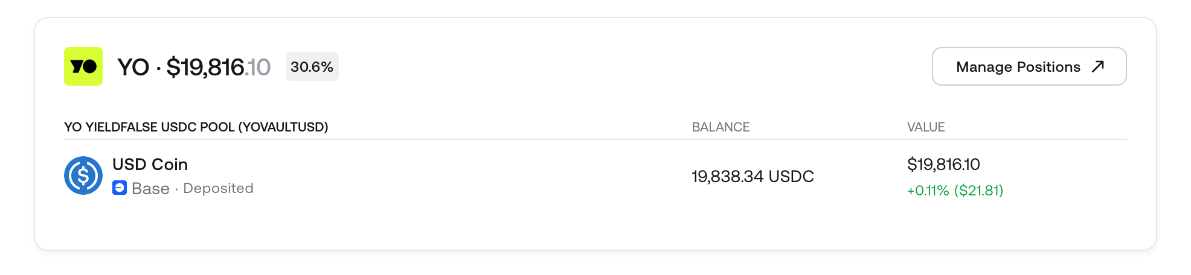Click the $19,816.10 total beside YO

pos(218,67)
